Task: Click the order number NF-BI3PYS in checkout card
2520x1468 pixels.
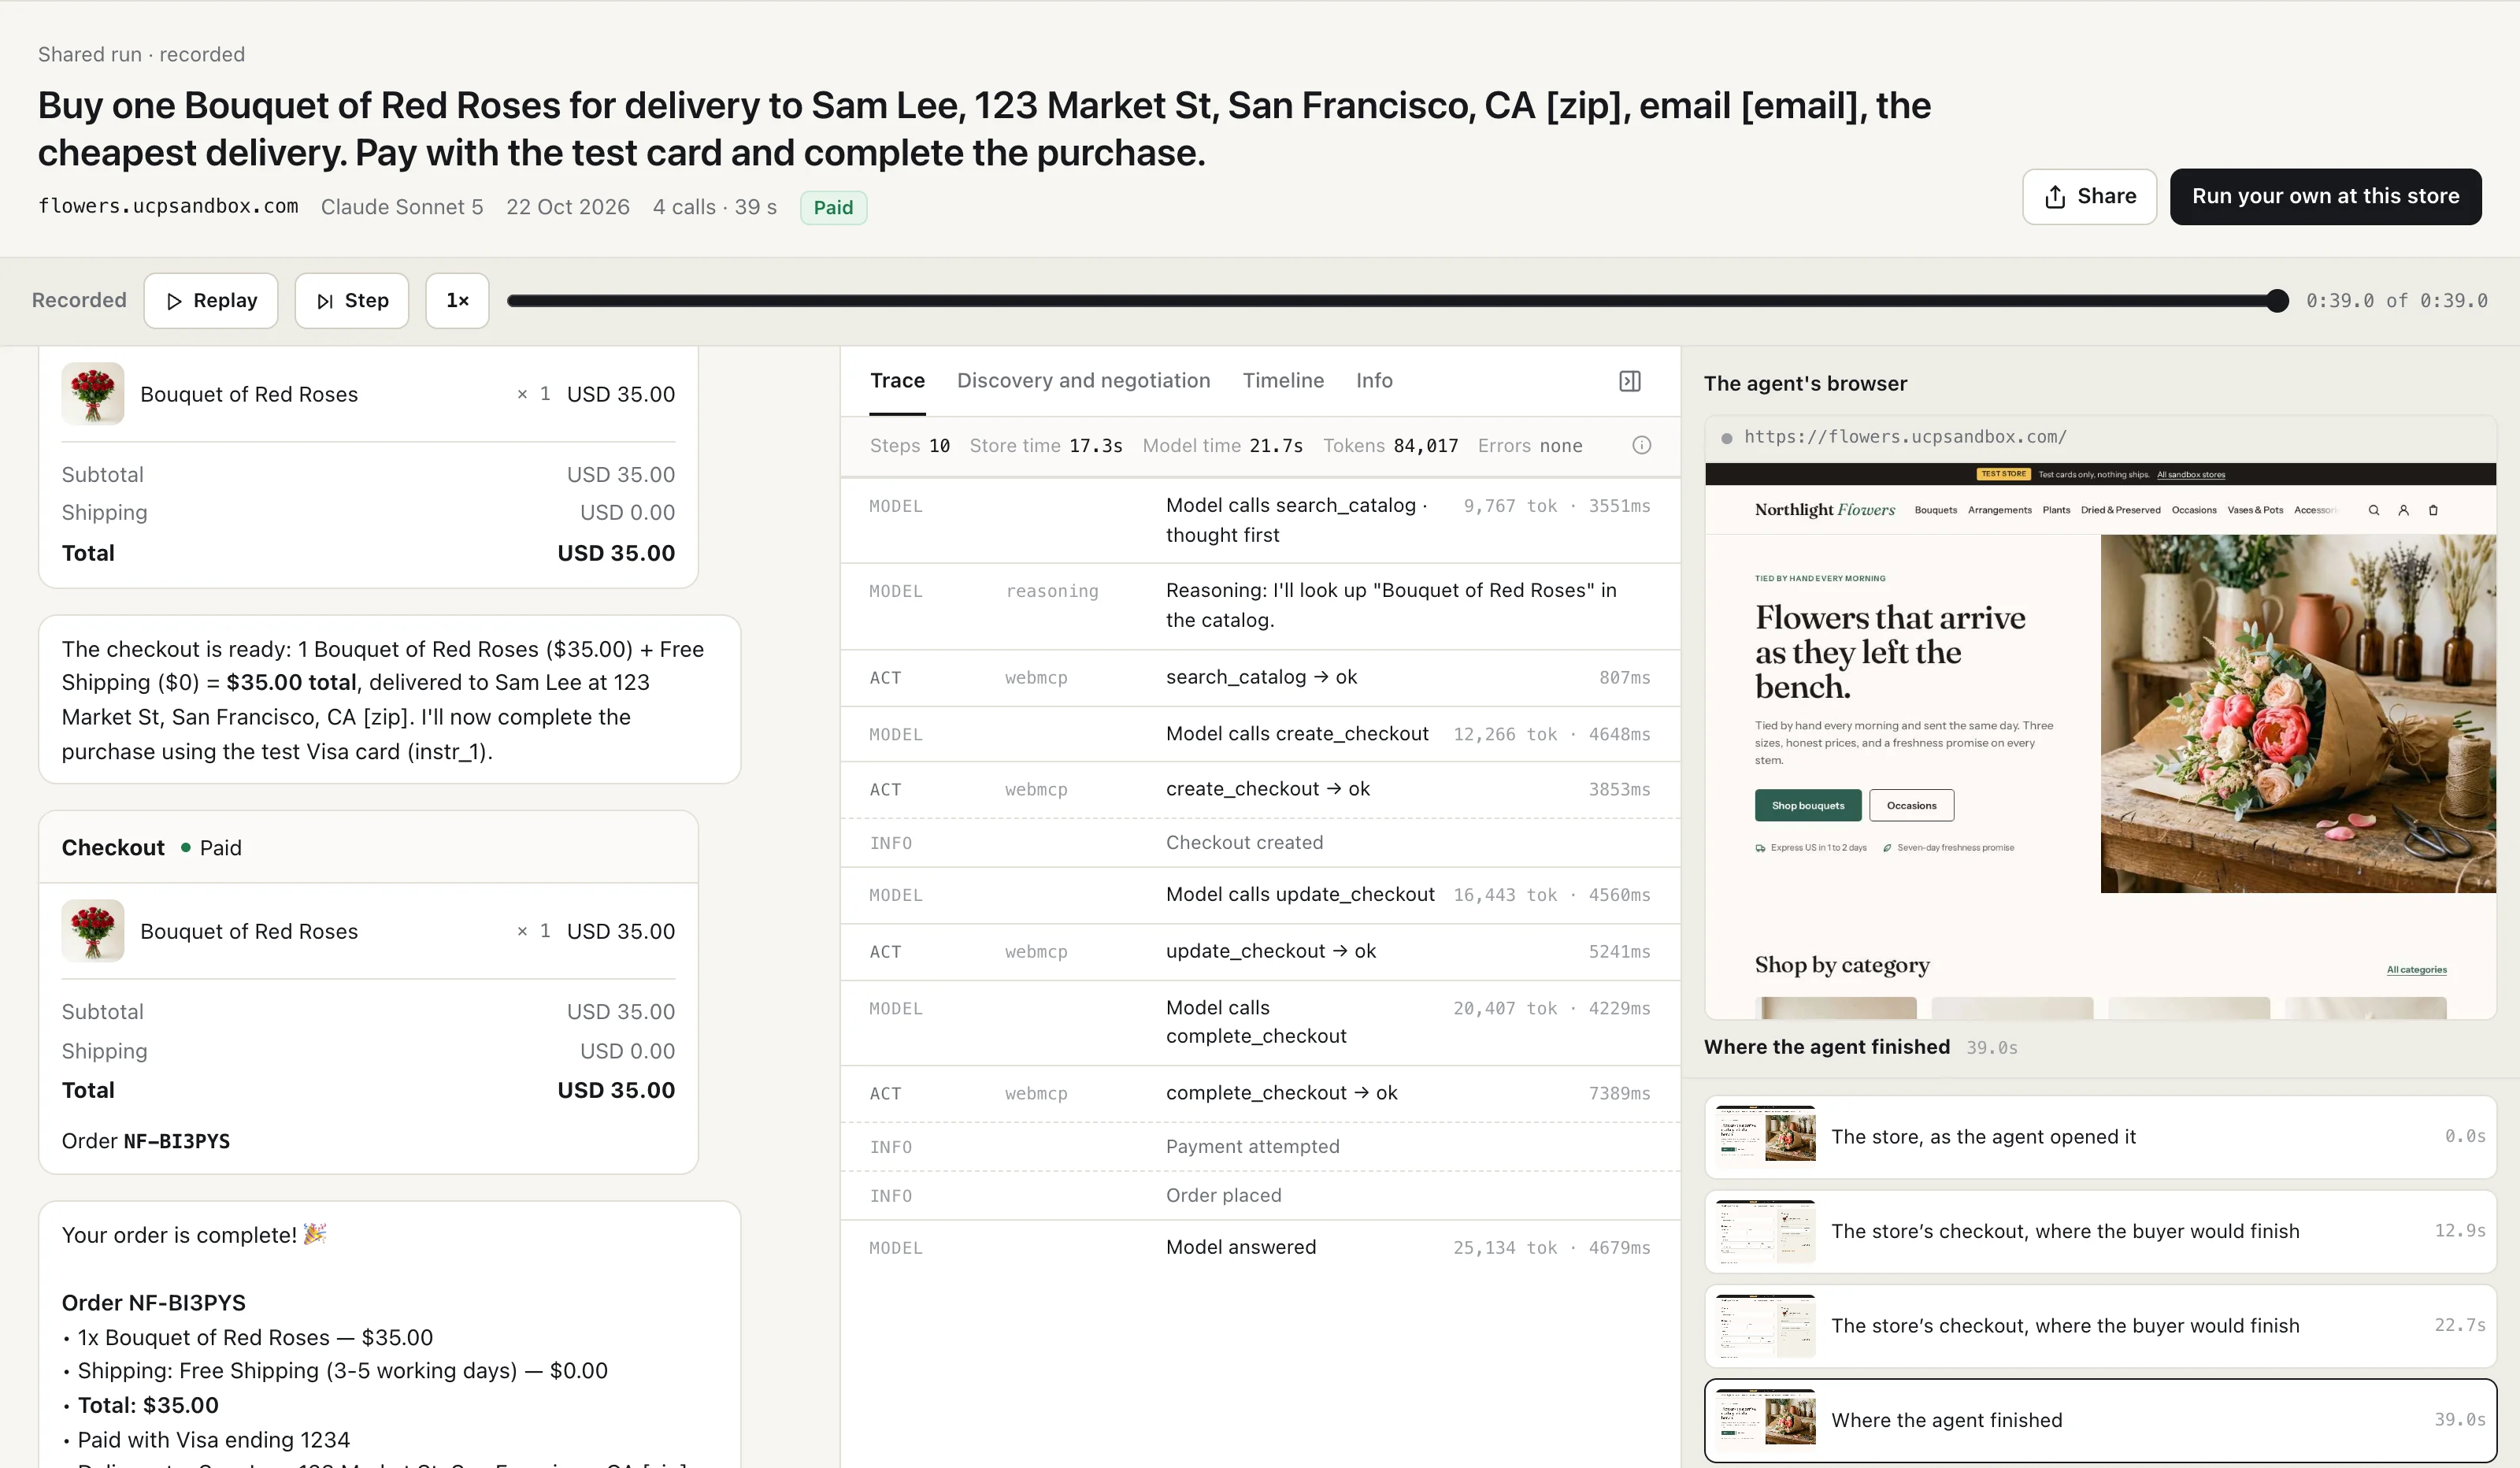Action: (176, 1141)
